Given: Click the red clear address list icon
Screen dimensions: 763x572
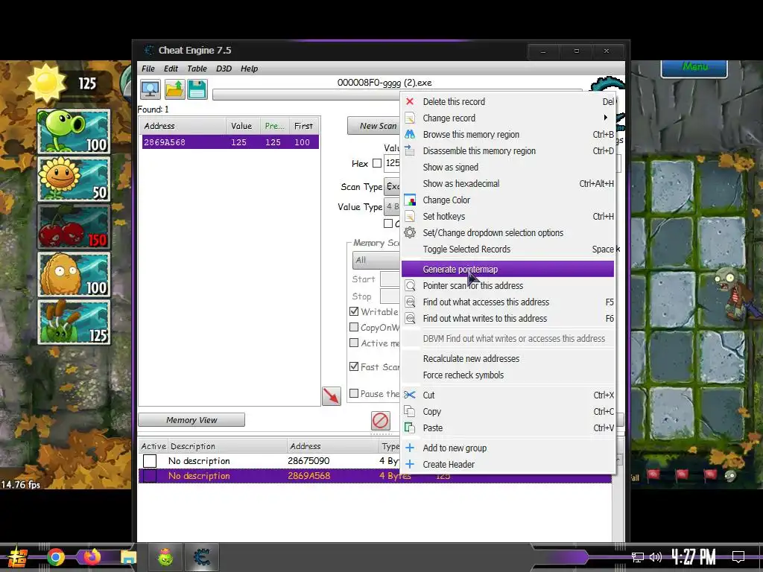Looking at the screenshot, I should click(381, 421).
